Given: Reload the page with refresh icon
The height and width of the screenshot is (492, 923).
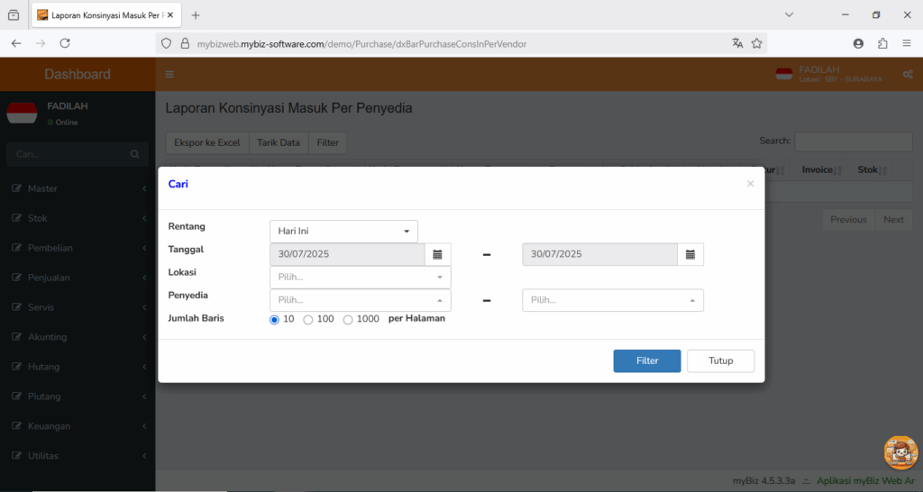Looking at the screenshot, I should click(x=65, y=43).
